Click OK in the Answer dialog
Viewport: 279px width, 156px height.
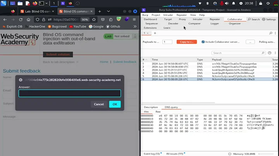115,104
